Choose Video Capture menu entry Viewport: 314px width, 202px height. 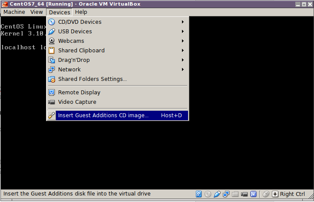[118, 102]
